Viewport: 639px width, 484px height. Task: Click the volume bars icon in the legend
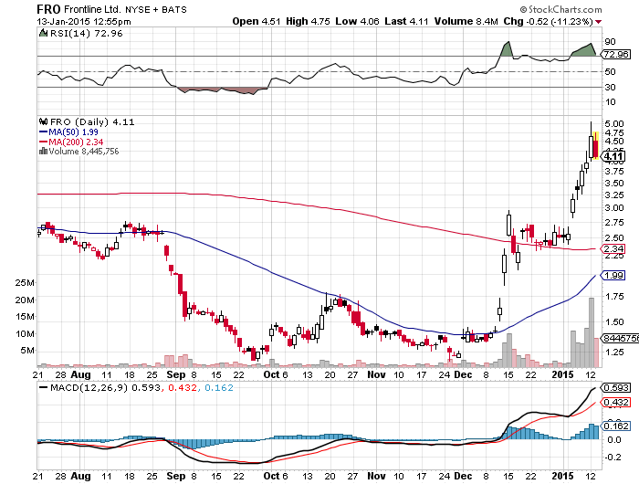click(x=43, y=152)
